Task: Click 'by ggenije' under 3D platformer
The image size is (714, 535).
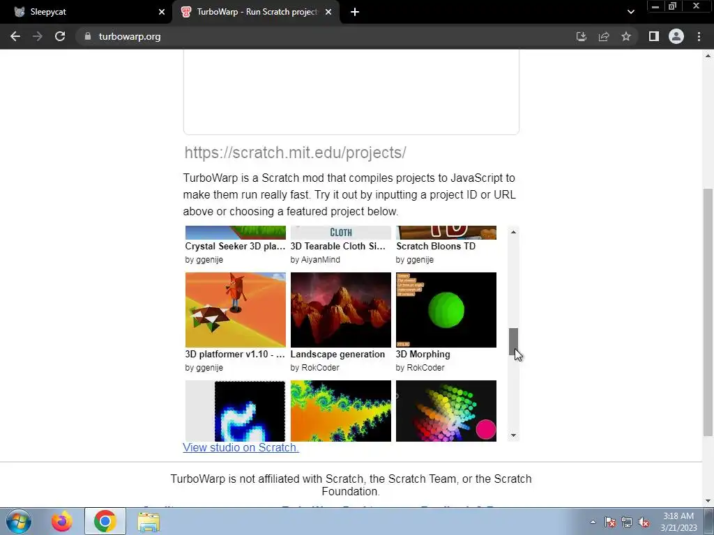Action: pyautogui.click(x=204, y=368)
